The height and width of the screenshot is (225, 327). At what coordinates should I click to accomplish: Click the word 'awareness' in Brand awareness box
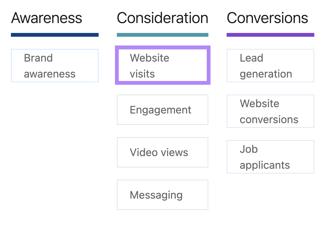(x=50, y=74)
